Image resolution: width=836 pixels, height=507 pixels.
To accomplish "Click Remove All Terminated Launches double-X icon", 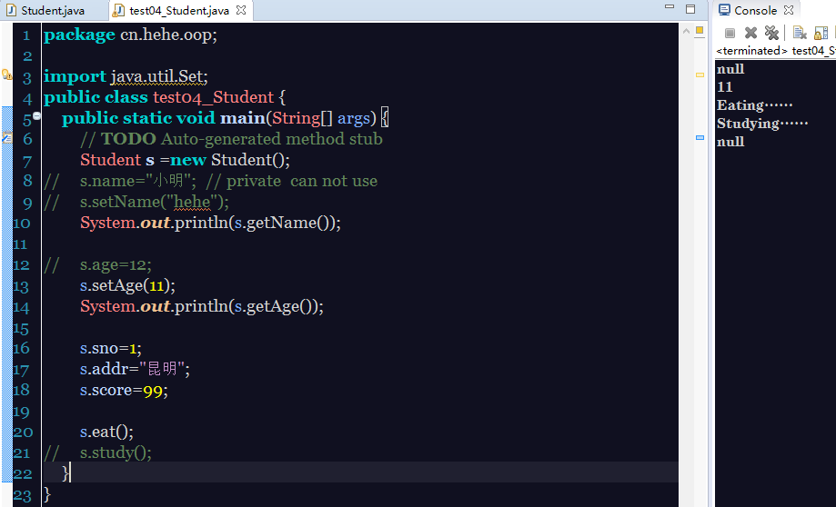I will tap(771, 33).
